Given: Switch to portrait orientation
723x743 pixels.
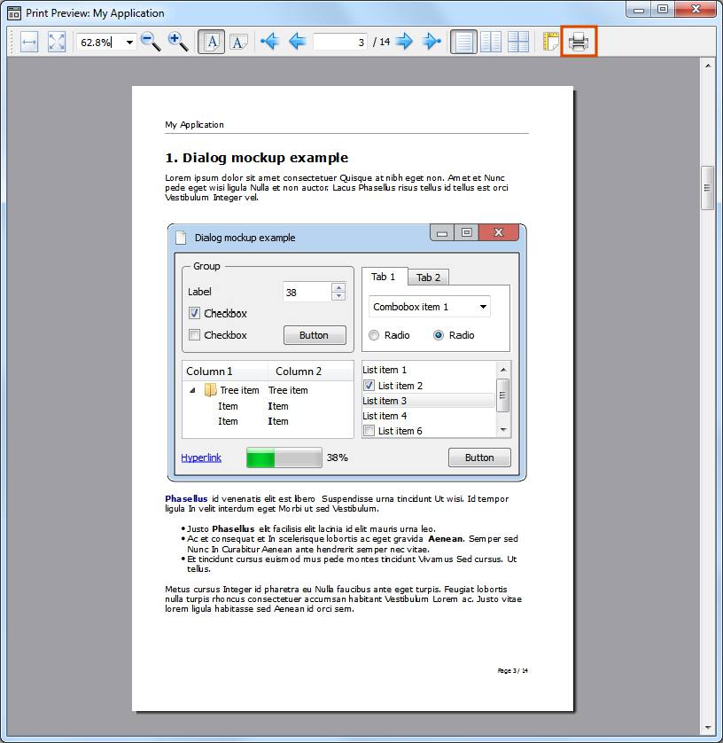Looking at the screenshot, I should tap(211, 42).
